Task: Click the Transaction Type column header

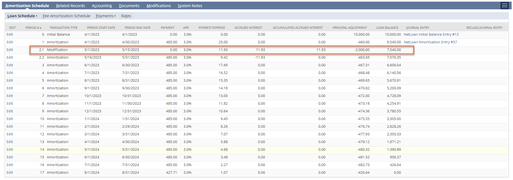Action: pyautogui.click(x=63, y=28)
